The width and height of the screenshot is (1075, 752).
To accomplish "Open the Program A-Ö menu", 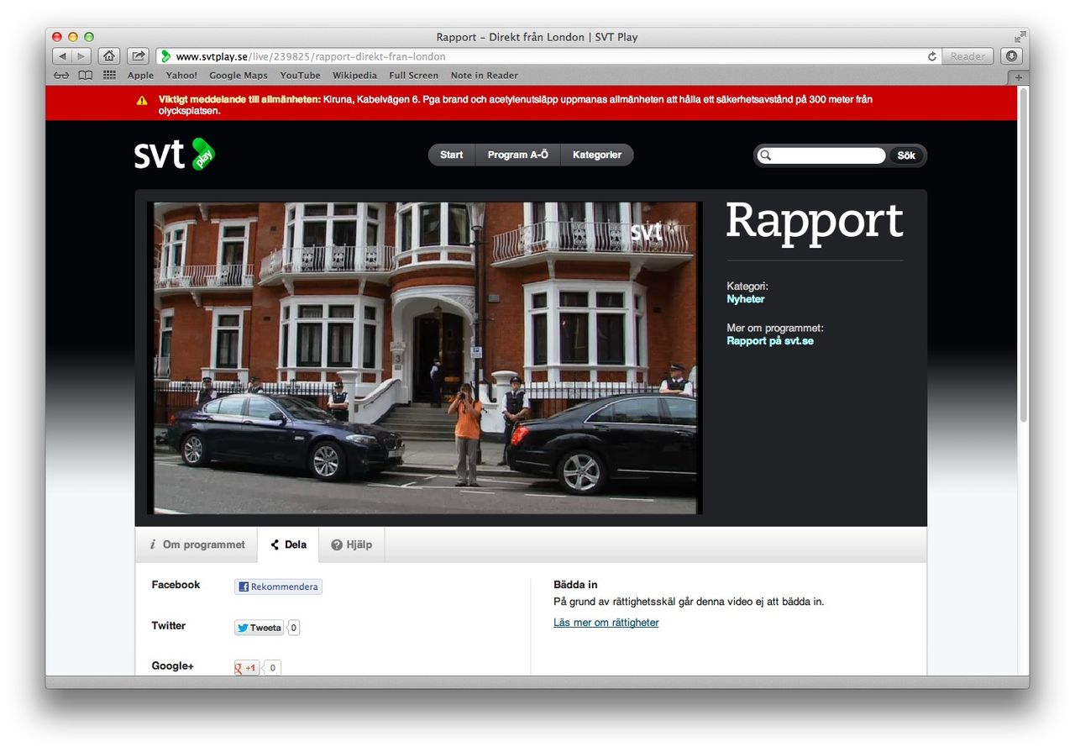I will (517, 155).
